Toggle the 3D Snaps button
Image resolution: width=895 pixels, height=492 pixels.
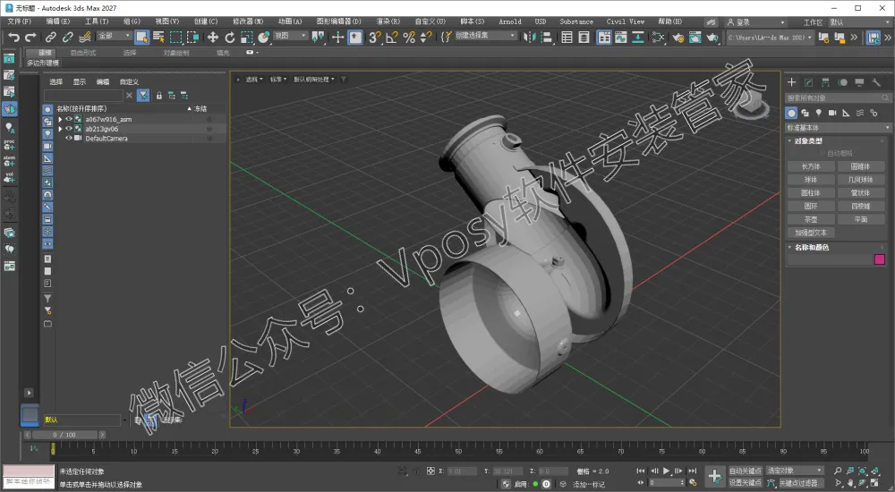coord(374,38)
